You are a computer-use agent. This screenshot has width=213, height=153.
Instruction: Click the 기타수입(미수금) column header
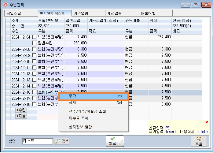click(x=106, y=21)
